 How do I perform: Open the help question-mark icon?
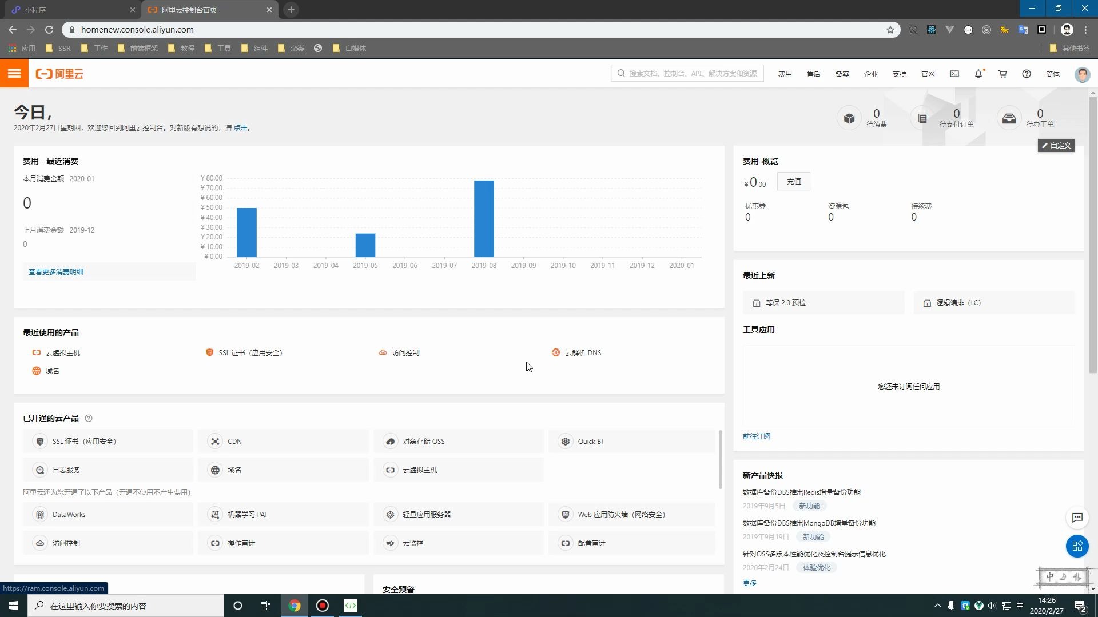pyautogui.click(x=1027, y=74)
